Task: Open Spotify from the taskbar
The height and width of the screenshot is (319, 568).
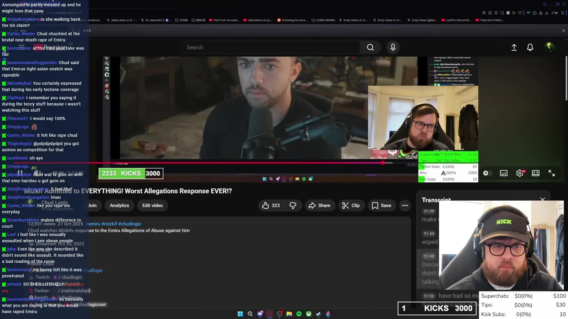Action: point(299,314)
